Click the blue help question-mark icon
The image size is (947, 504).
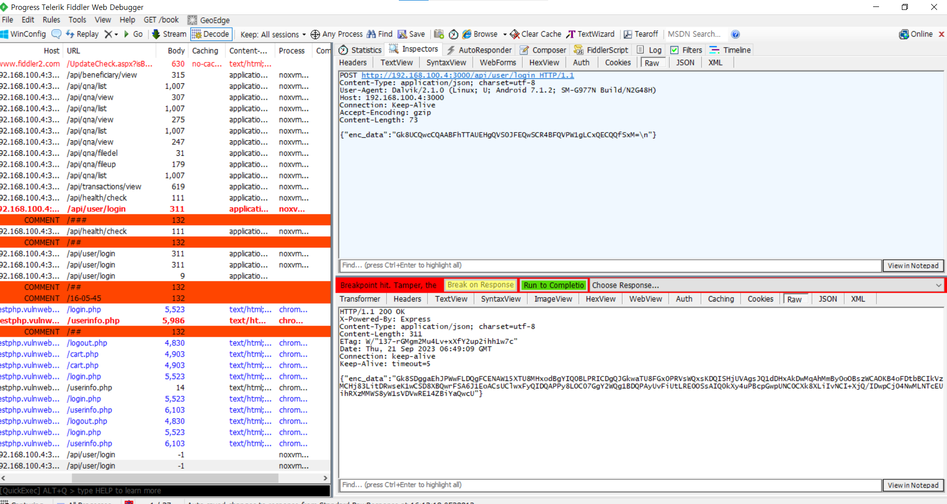tap(736, 34)
